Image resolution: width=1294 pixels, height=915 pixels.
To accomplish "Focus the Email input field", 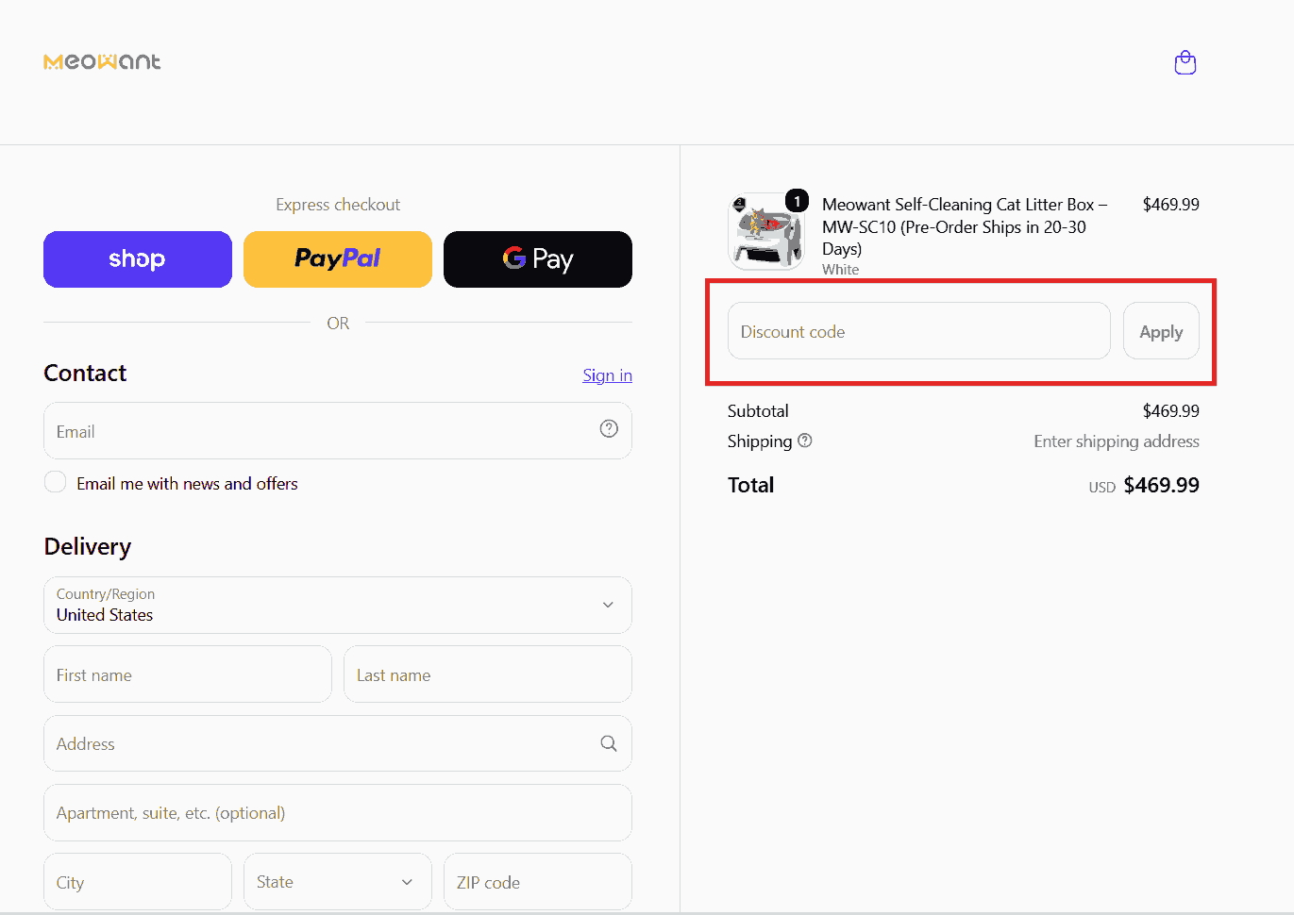I will [x=338, y=431].
